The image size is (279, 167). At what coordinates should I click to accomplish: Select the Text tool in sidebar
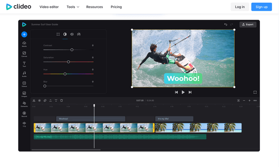(24, 64)
